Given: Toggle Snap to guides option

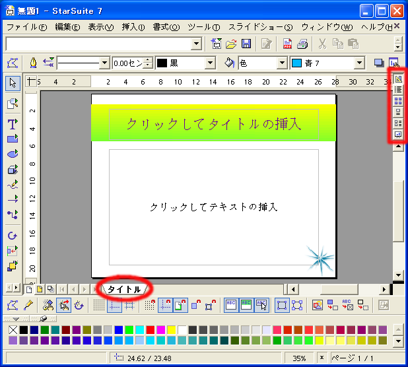Looking at the screenshot, I should click(165, 305).
